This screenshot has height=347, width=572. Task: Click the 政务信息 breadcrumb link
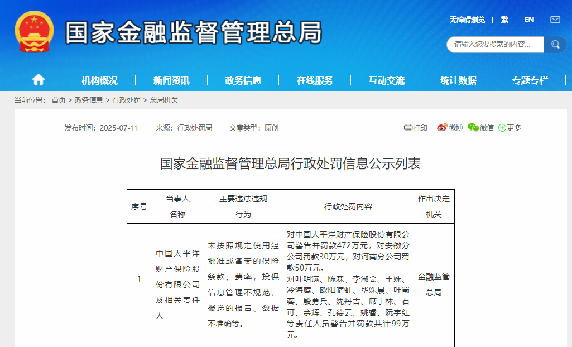pos(89,100)
